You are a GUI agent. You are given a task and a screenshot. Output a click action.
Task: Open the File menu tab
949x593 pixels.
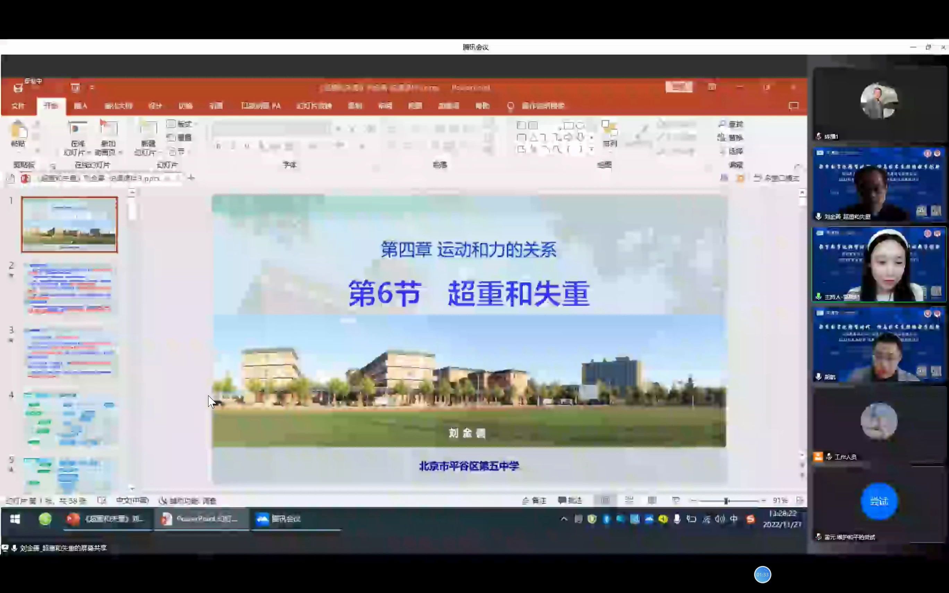(x=18, y=106)
